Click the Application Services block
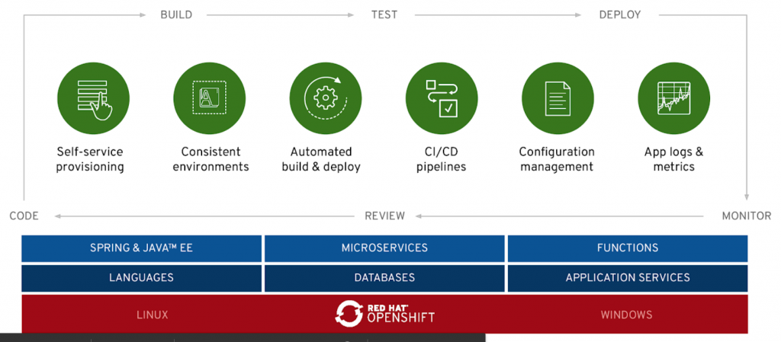Viewport: 781px width, 342px height. [x=627, y=278]
